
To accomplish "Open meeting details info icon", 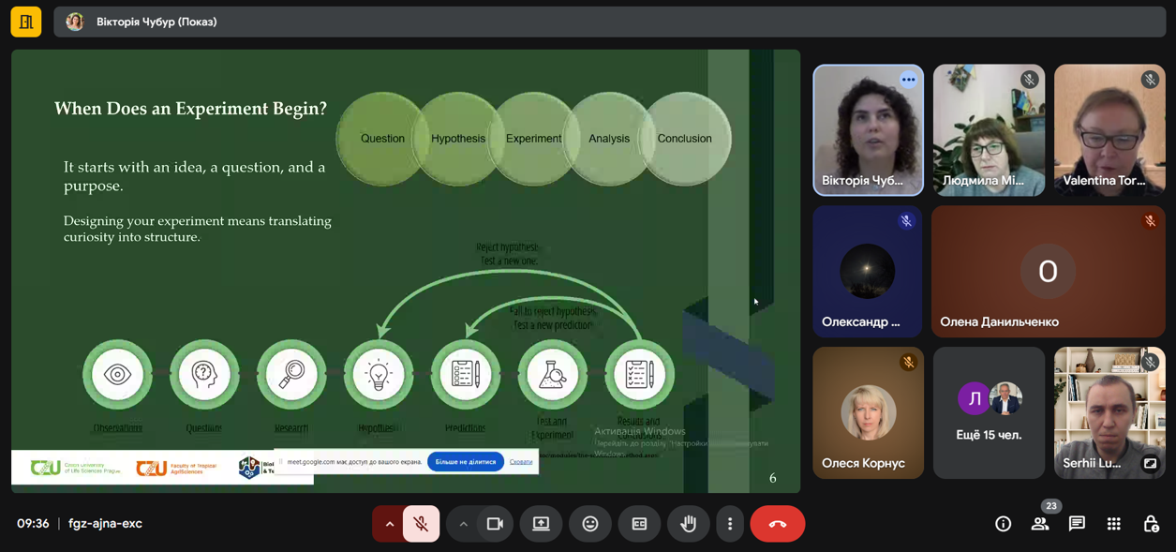I will click(x=1003, y=524).
